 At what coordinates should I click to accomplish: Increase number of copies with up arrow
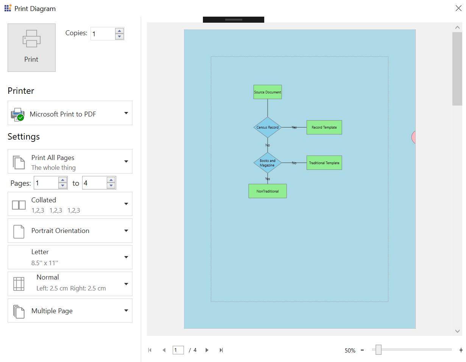click(x=120, y=31)
